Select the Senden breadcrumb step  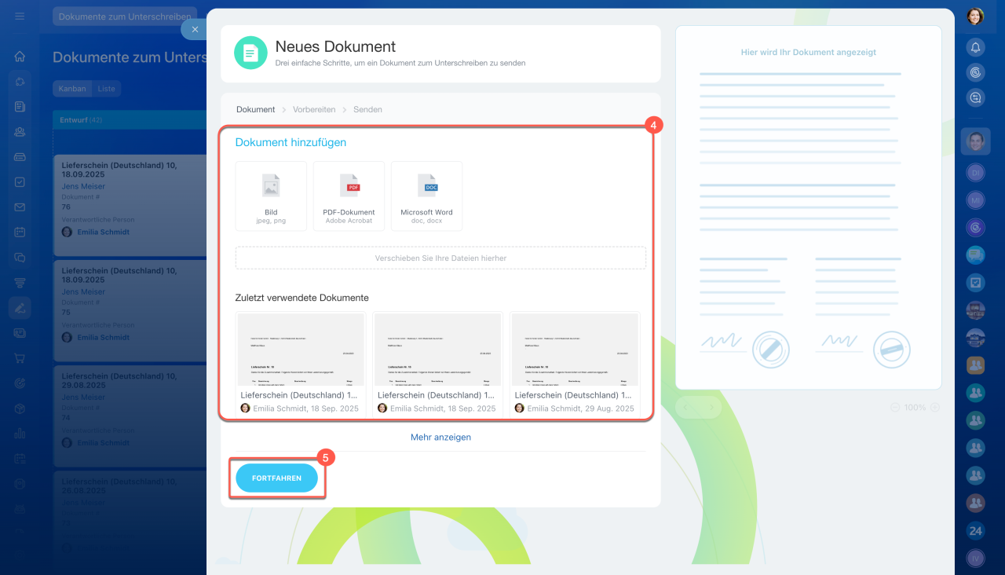[367, 109]
